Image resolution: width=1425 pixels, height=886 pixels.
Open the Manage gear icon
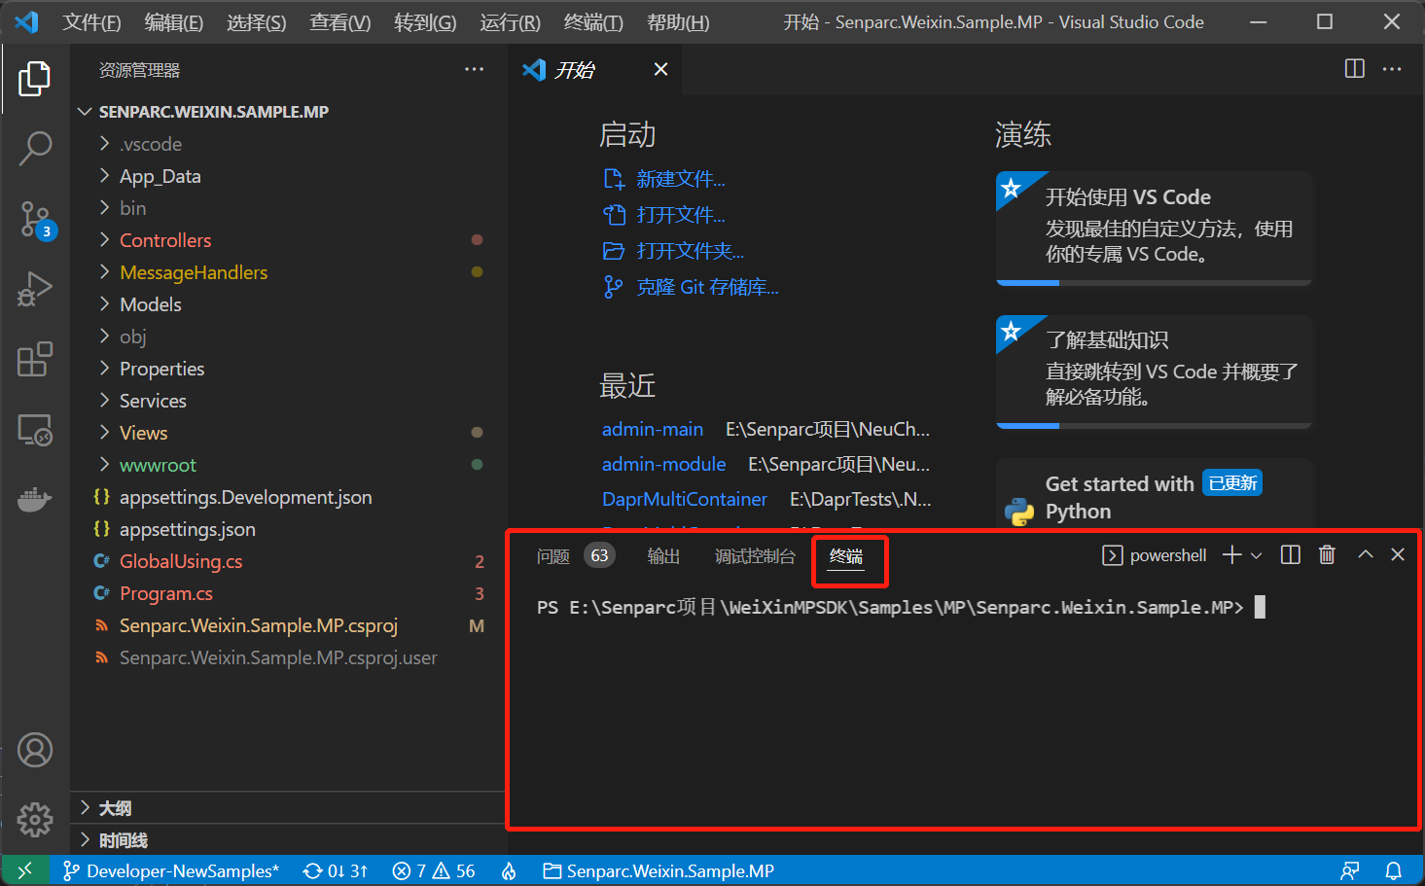[35, 820]
